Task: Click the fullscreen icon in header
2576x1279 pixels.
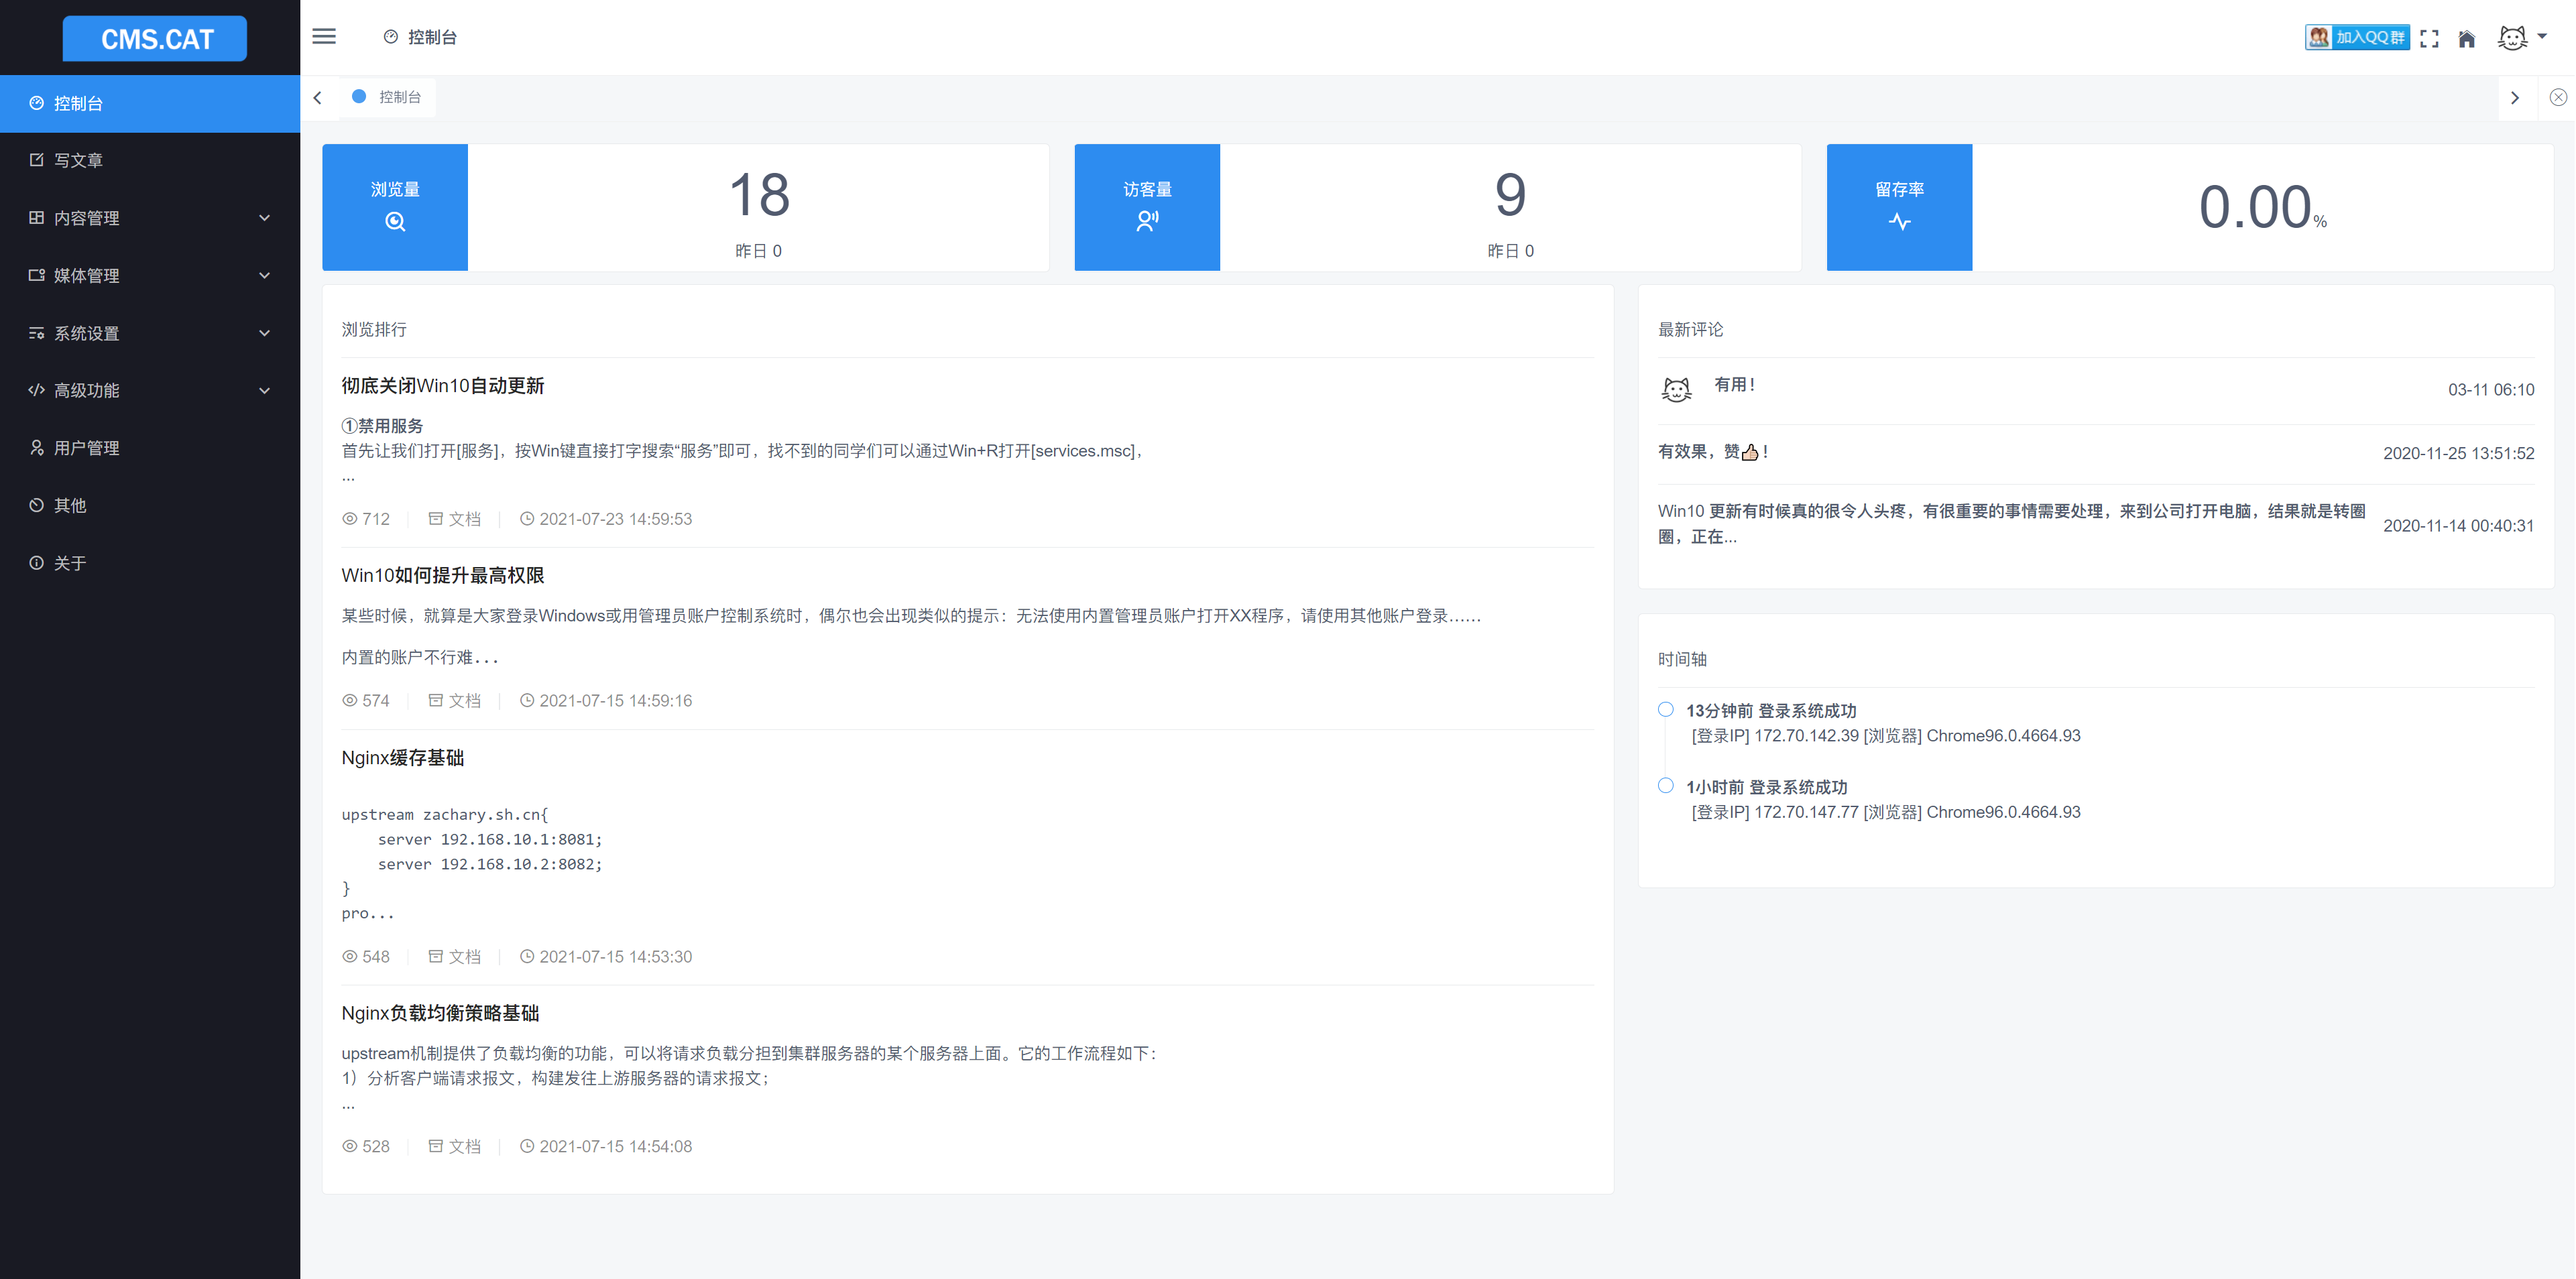Action: 2429,38
